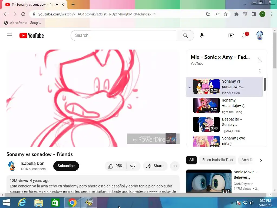Open Chrome profile C avatar
This screenshot has height=208, width=277.
click(x=262, y=14)
